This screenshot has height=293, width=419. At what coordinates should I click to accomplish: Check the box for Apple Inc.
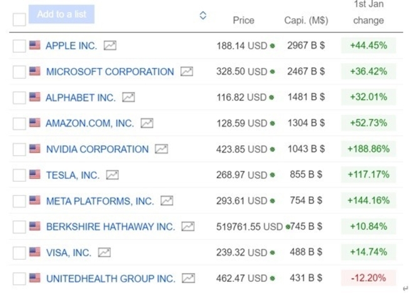19,46
